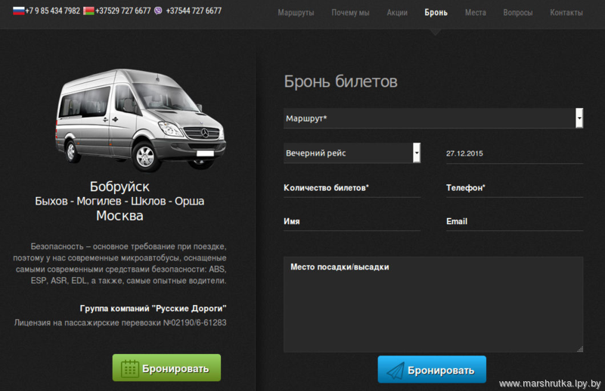Focus the Телефон input field
605x391 pixels.
514,188
